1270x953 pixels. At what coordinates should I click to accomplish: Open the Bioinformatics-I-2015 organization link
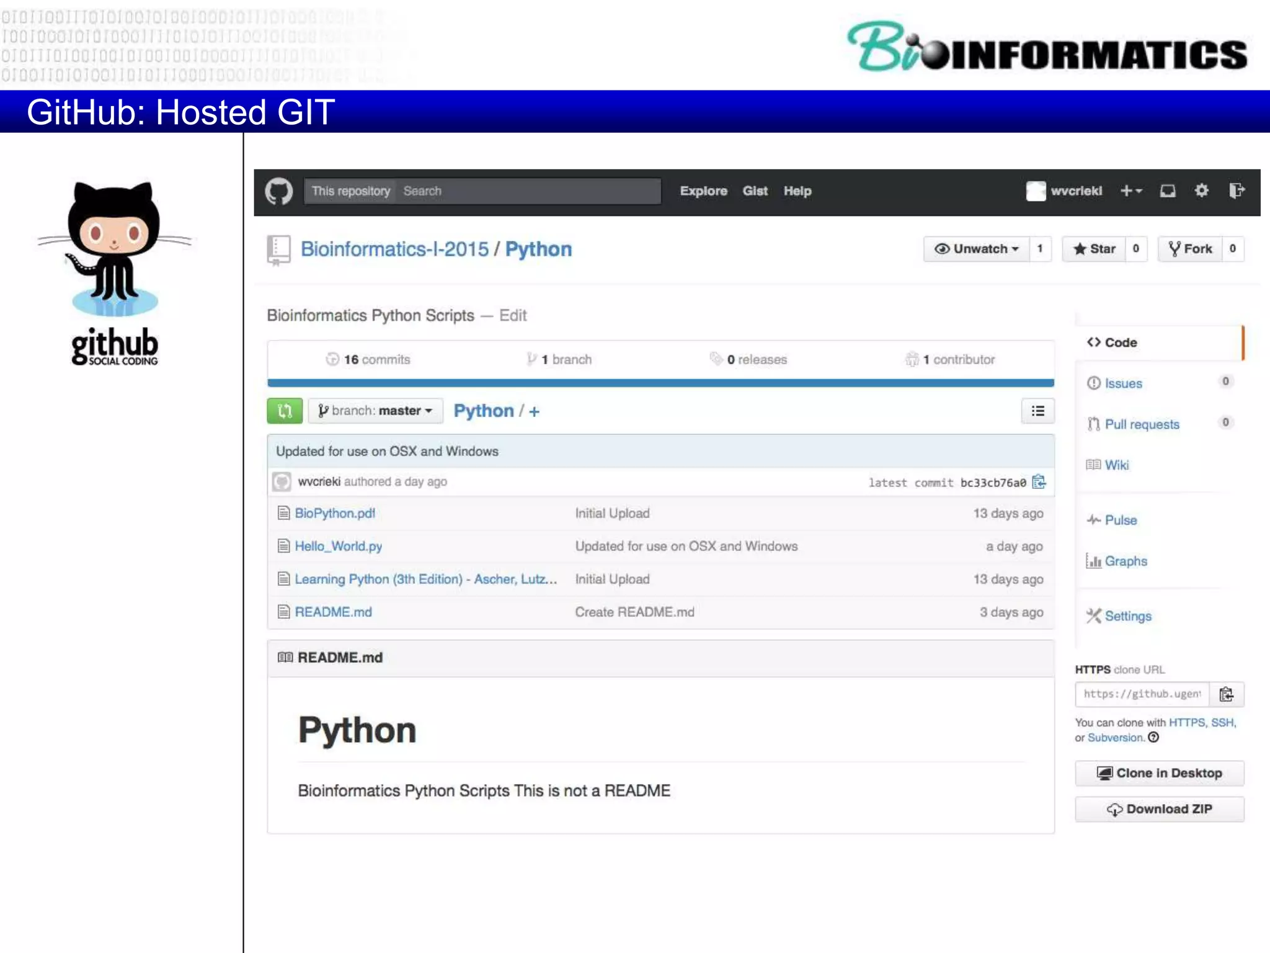click(394, 249)
